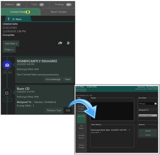Select the Contact Provider task option
The image size is (160, 155).
(81, 148)
